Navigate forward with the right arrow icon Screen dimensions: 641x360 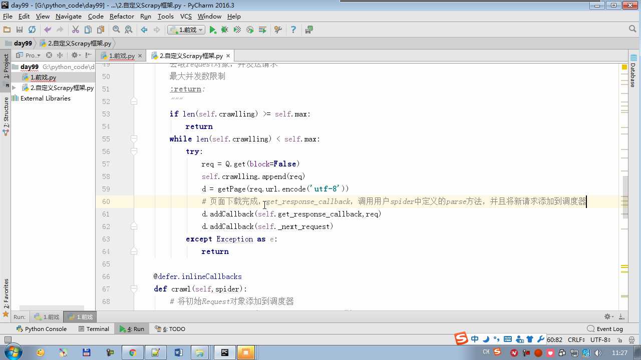click(157, 30)
